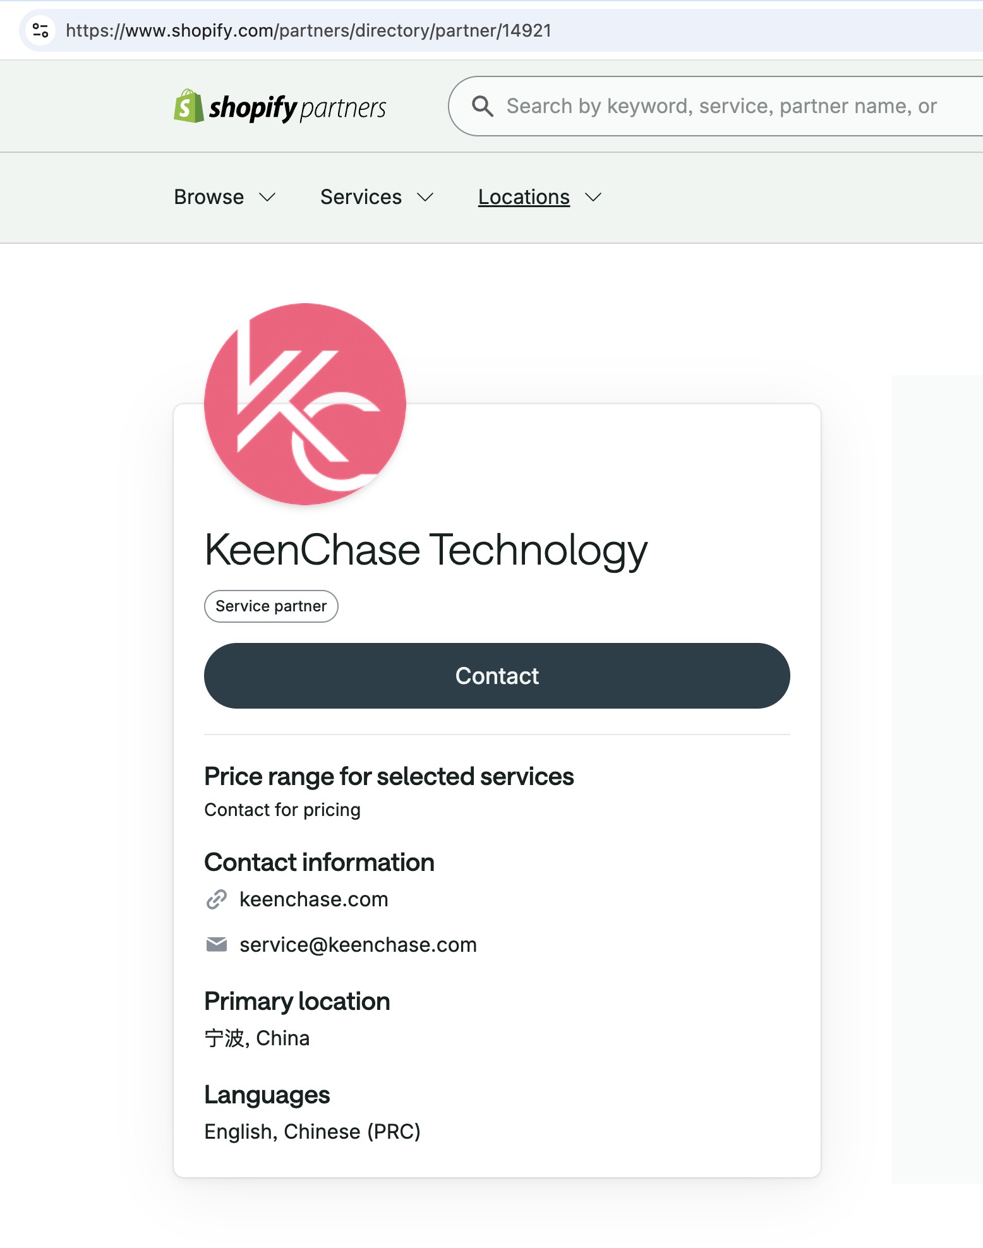Open site information icon in address bar
The width and height of the screenshot is (983, 1248).
[x=40, y=30]
